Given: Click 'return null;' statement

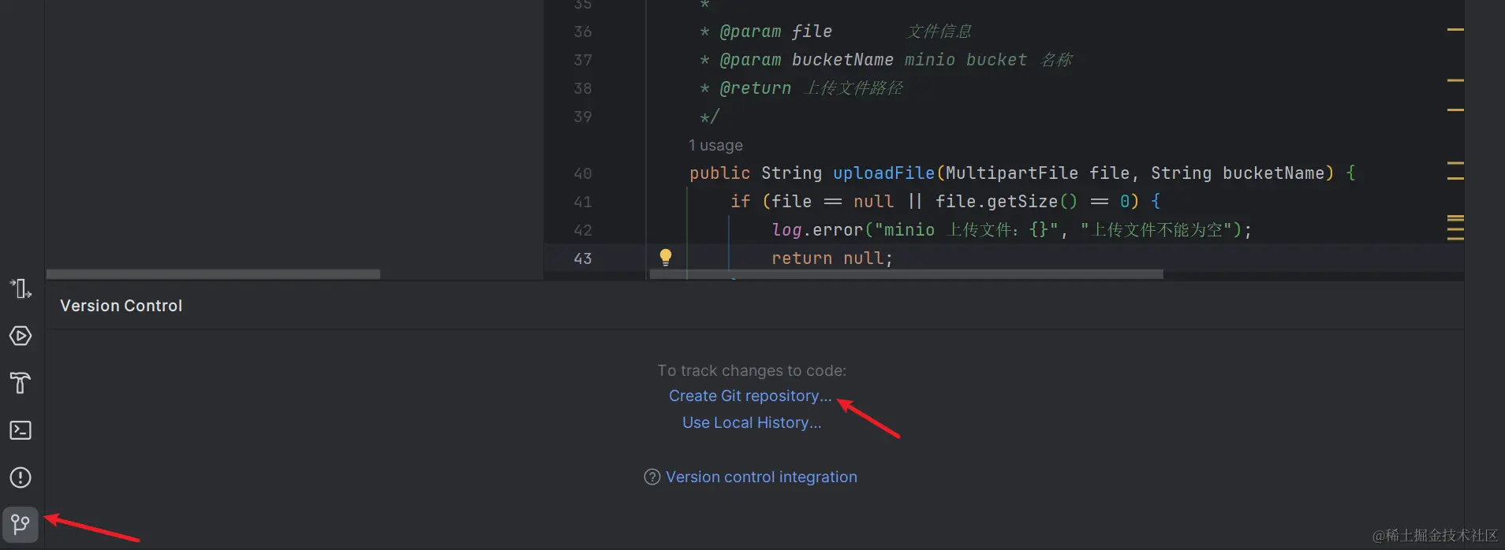Looking at the screenshot, I should (832, 258).
